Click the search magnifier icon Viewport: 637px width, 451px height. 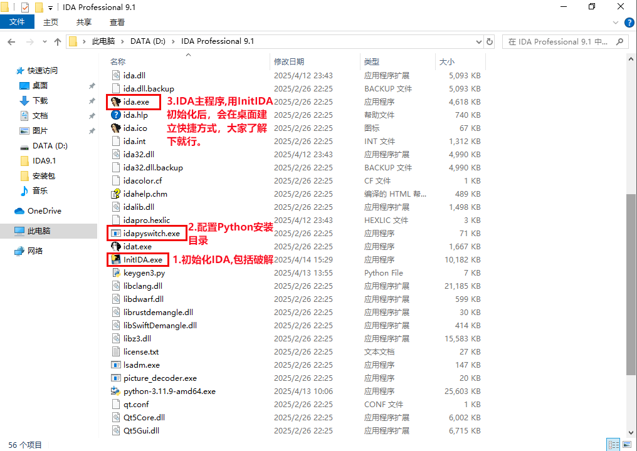[x=619, y=41]
